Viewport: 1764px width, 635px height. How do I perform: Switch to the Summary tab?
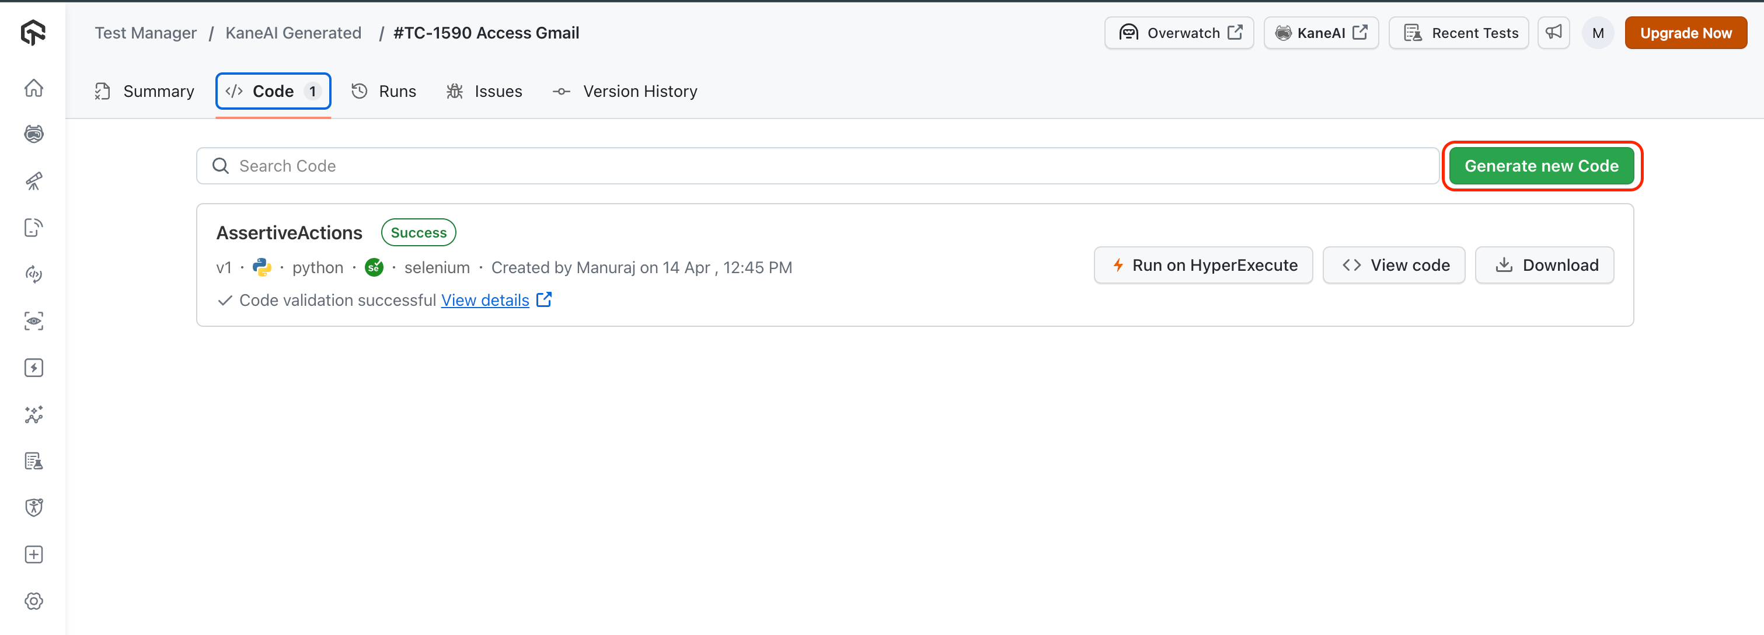[x=144, y=90]
